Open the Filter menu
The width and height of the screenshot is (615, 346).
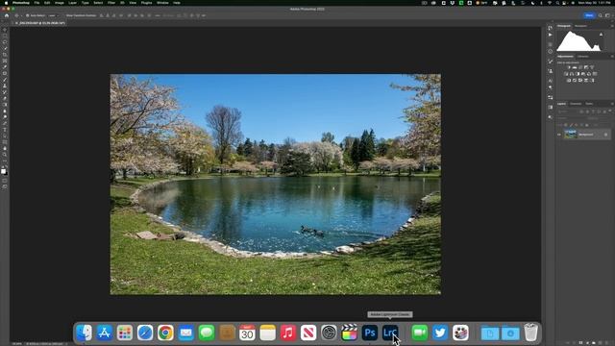111,3
